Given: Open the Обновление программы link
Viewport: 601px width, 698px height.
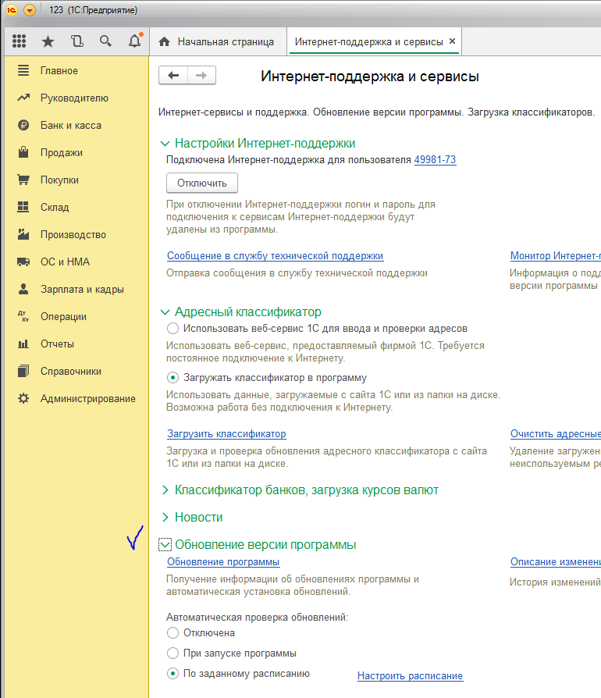Looking at the screenshot, I should [x=223, y=562].
